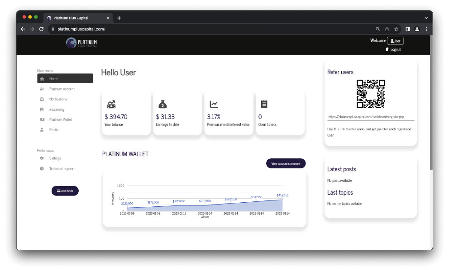This screenshot has height=272, width=449.
Task: Click the balance card money icon
Action: click(111, 104)
